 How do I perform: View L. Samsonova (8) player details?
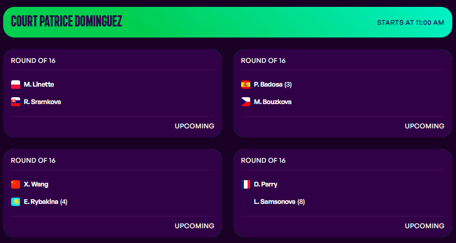click(279, 202)
